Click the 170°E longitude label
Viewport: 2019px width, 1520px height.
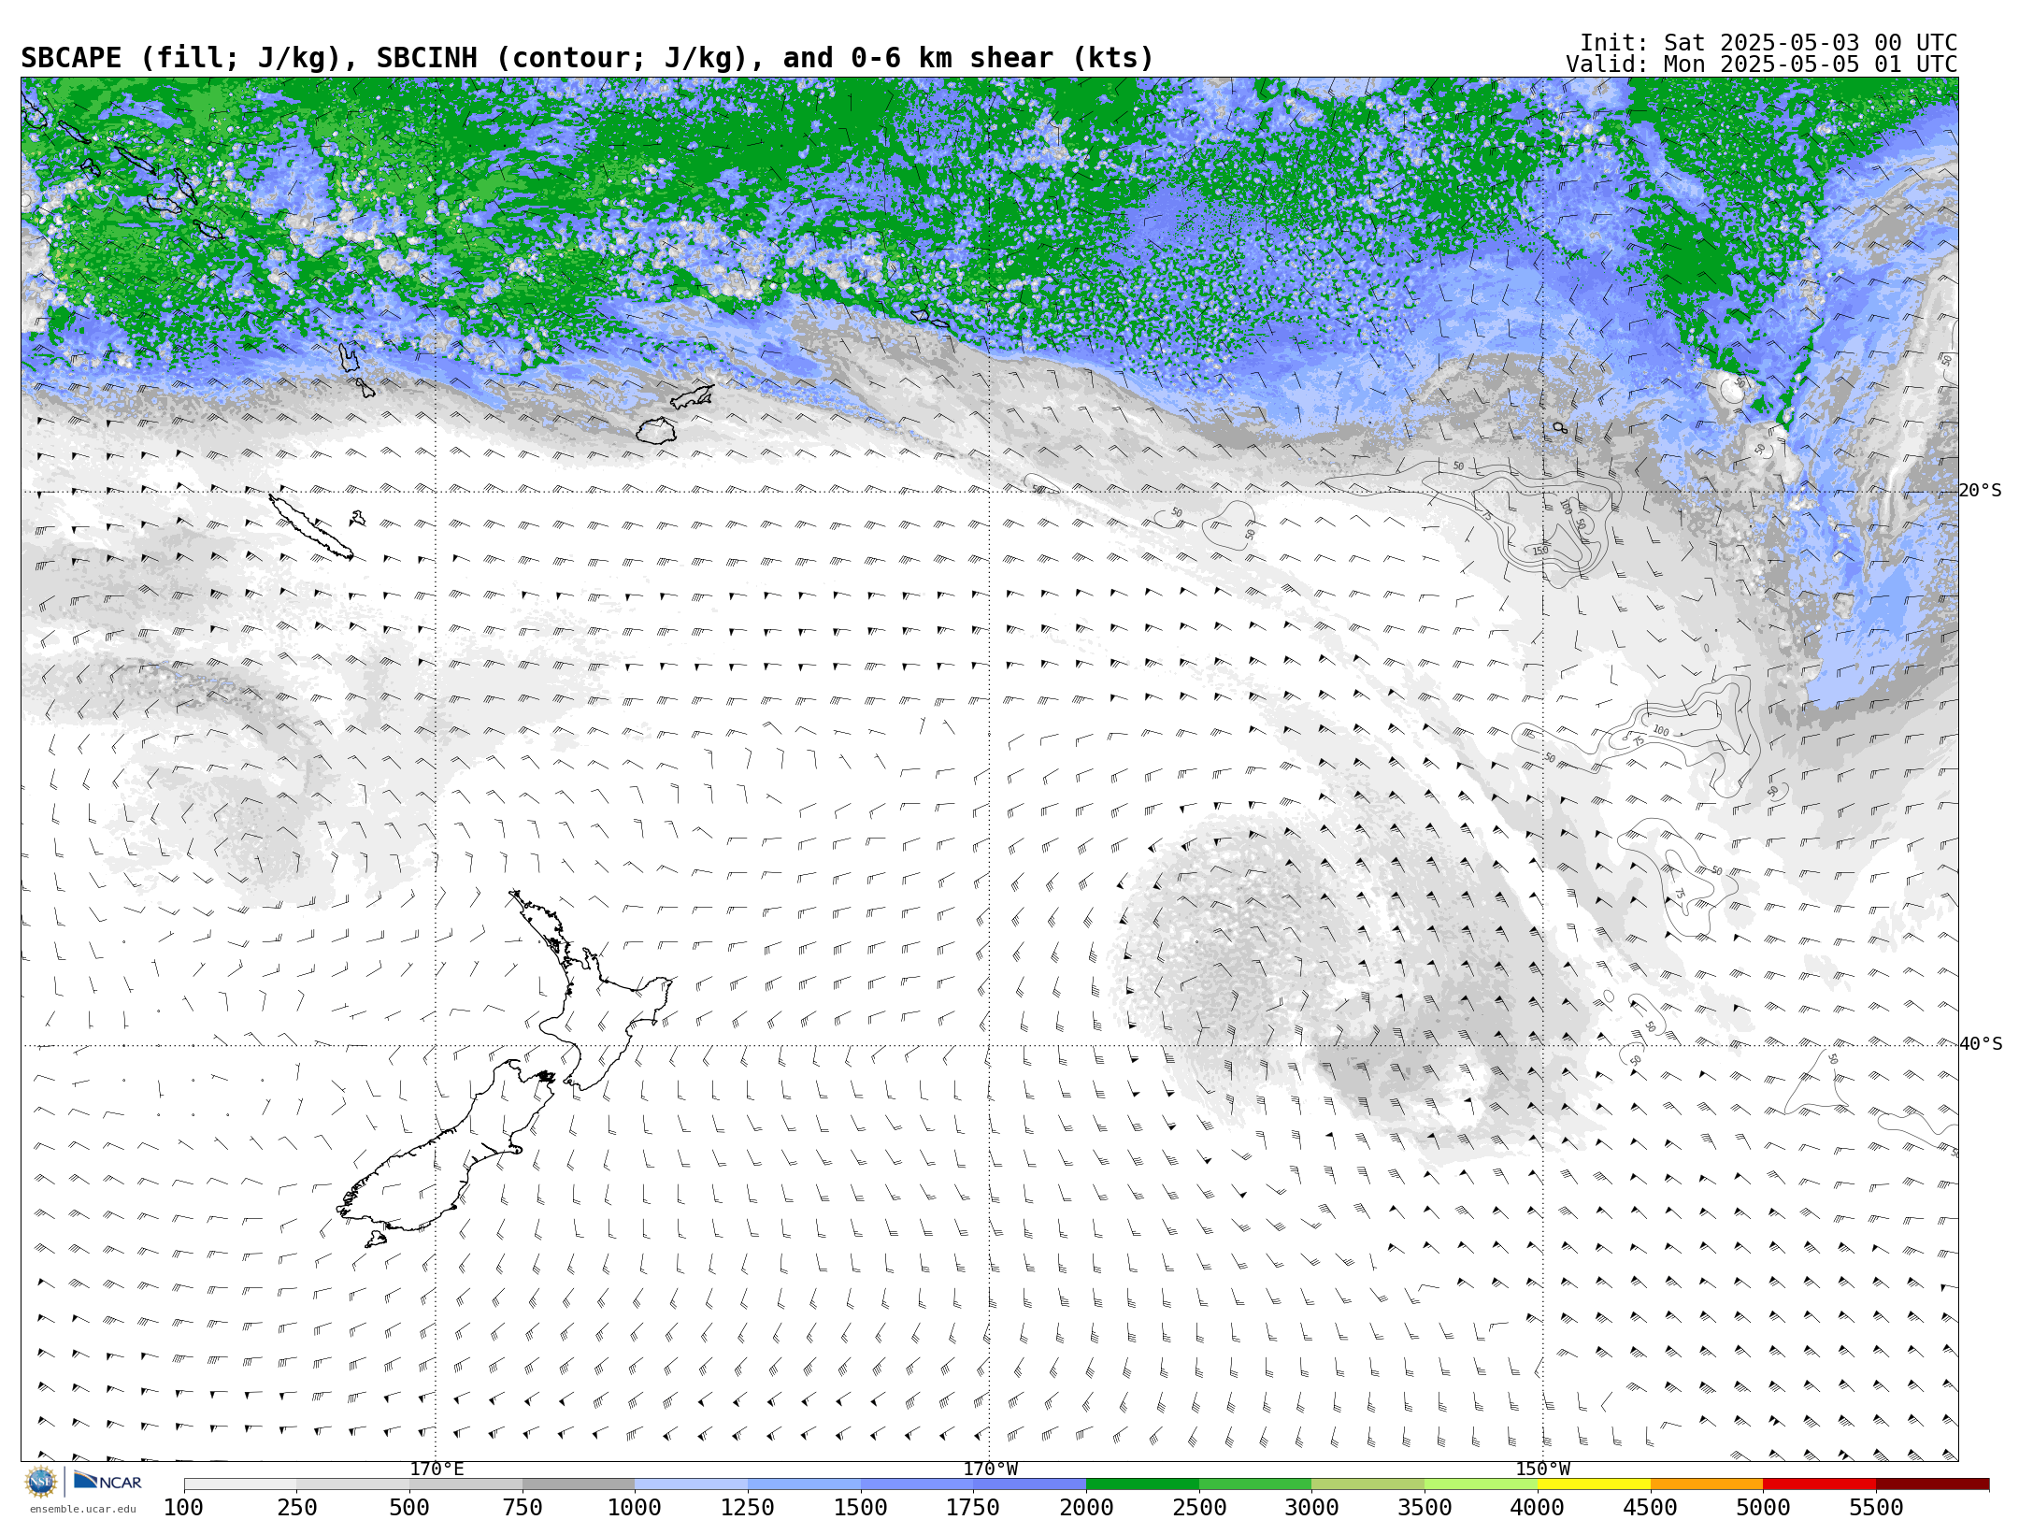tap(437, 1470)
